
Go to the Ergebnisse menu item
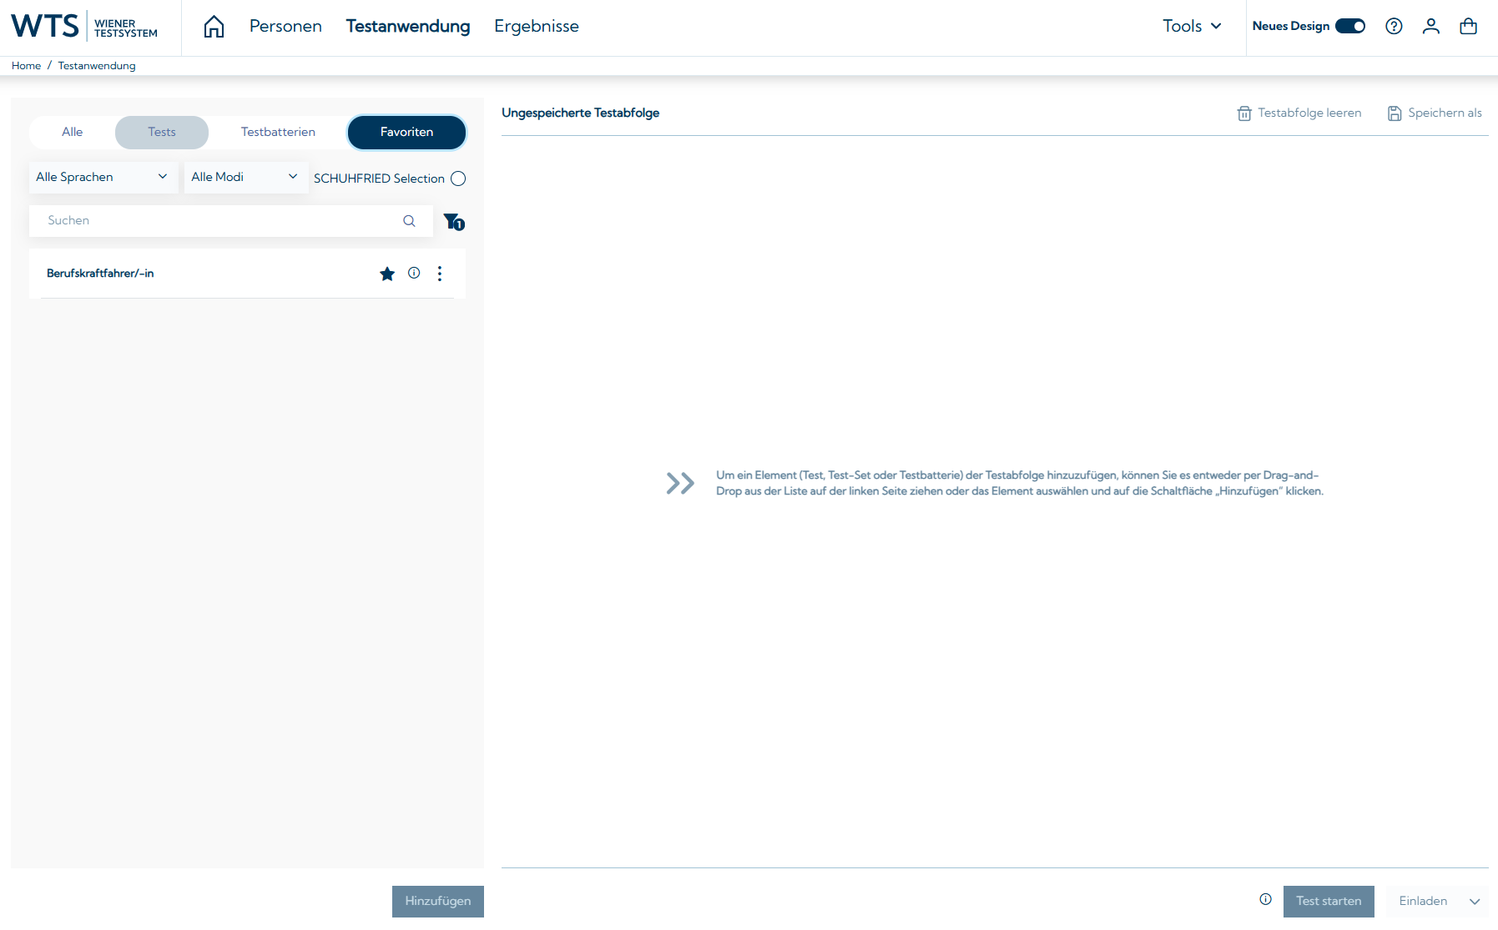tap(537, 27)
